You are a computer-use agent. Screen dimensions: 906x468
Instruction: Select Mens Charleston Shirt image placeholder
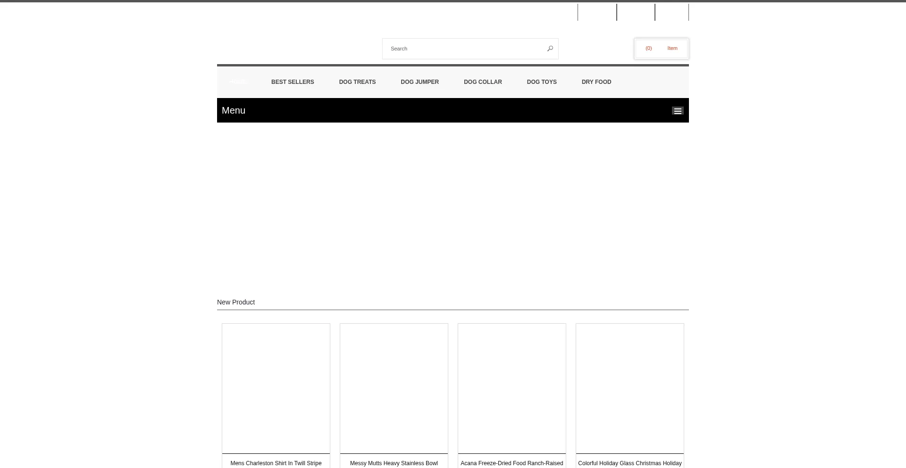[276, 388]
